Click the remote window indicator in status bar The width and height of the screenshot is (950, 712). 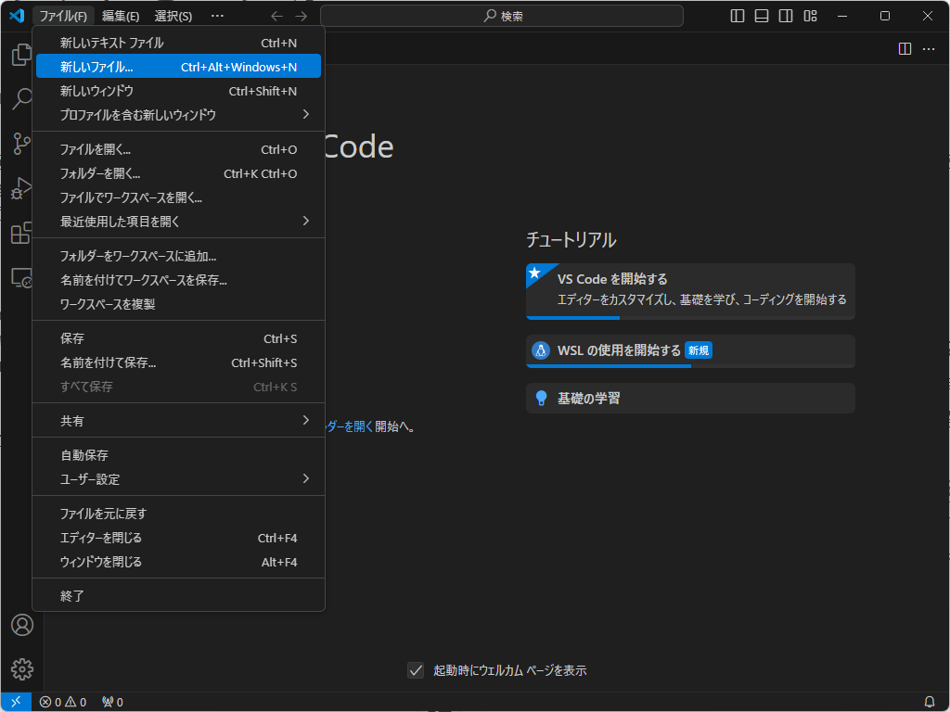pos(17,702)
